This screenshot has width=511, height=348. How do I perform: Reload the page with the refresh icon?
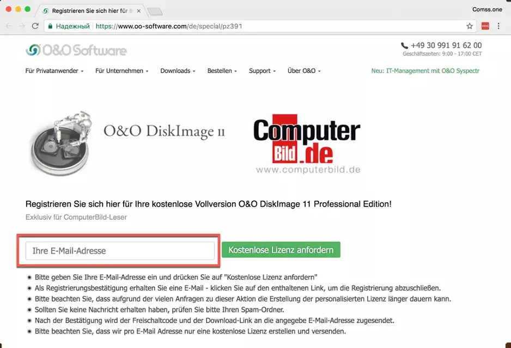click(x=35, y=26)
